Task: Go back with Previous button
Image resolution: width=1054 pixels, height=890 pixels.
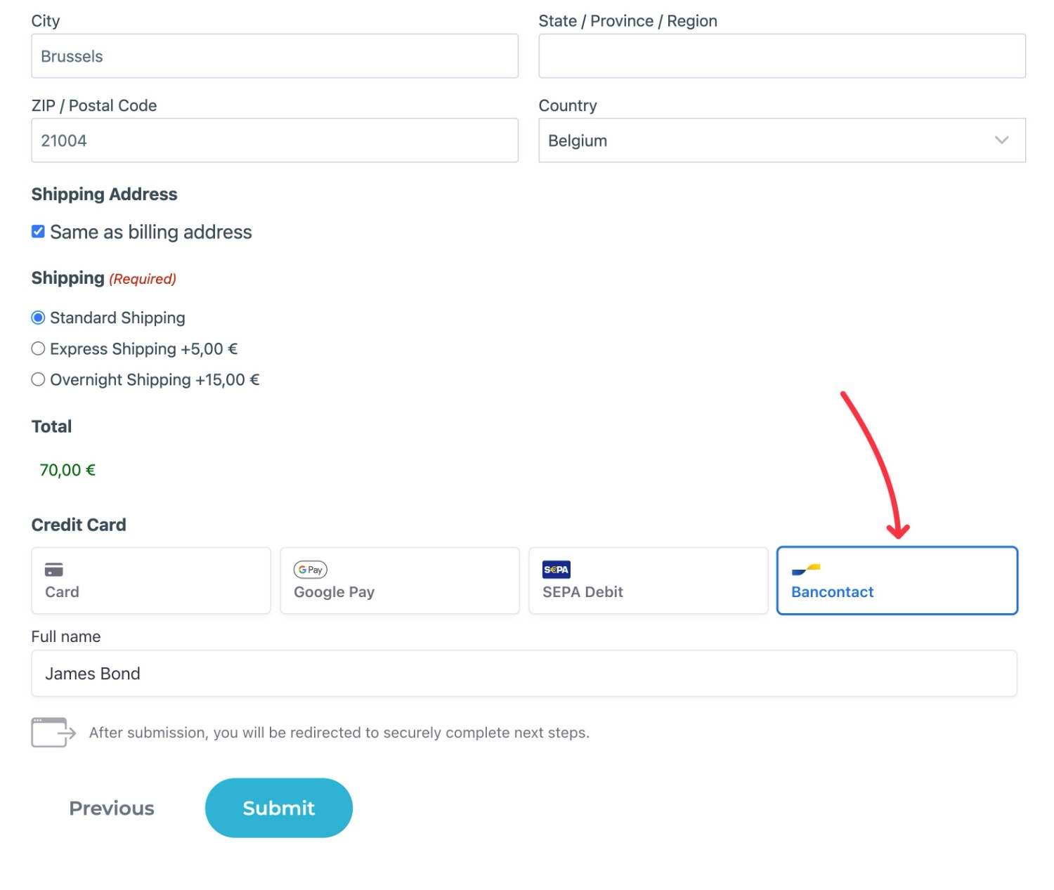Action: click(x=112, y=808)
